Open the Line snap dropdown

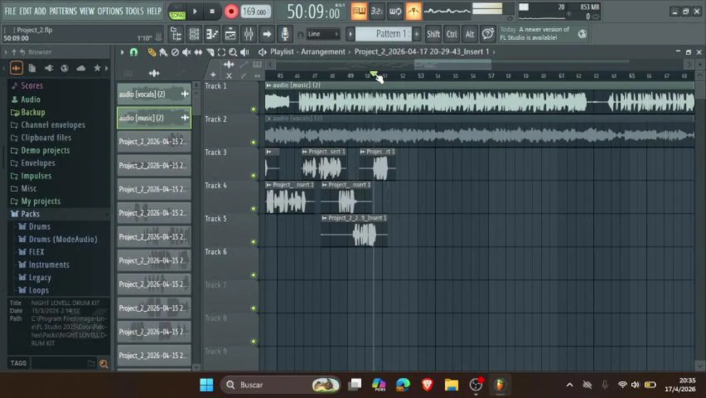tap(323, 34)
